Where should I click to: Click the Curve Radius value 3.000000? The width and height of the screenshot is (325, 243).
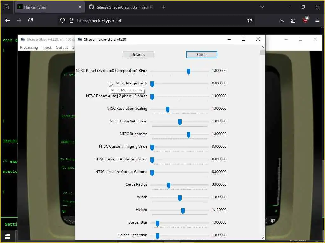point(219,184)
